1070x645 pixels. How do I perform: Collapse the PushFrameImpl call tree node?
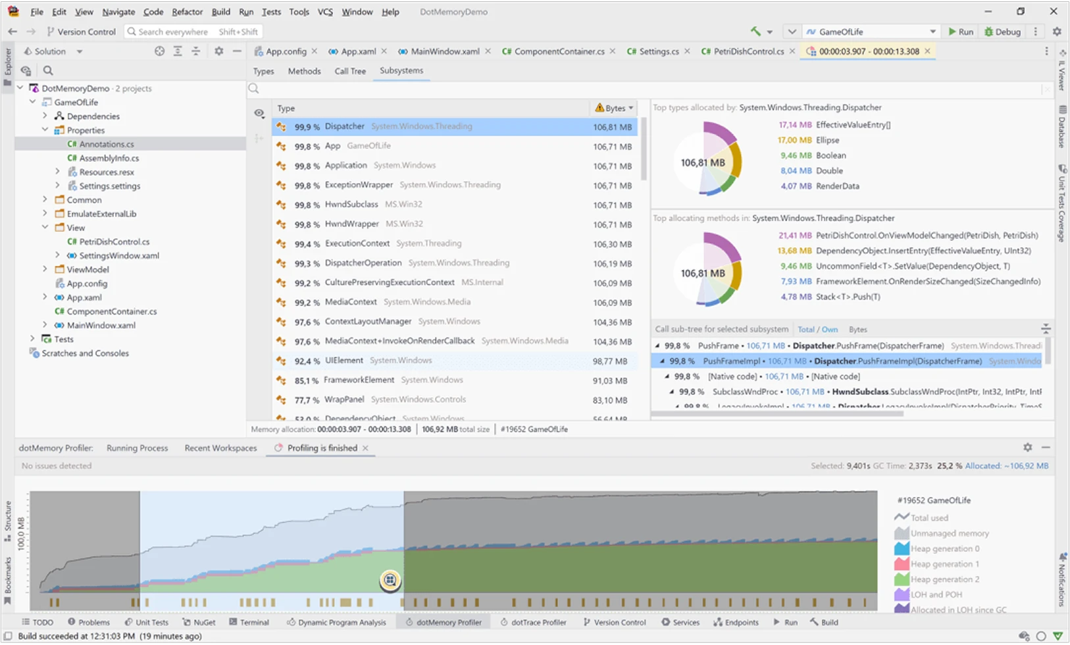click(x=662, y=361)
